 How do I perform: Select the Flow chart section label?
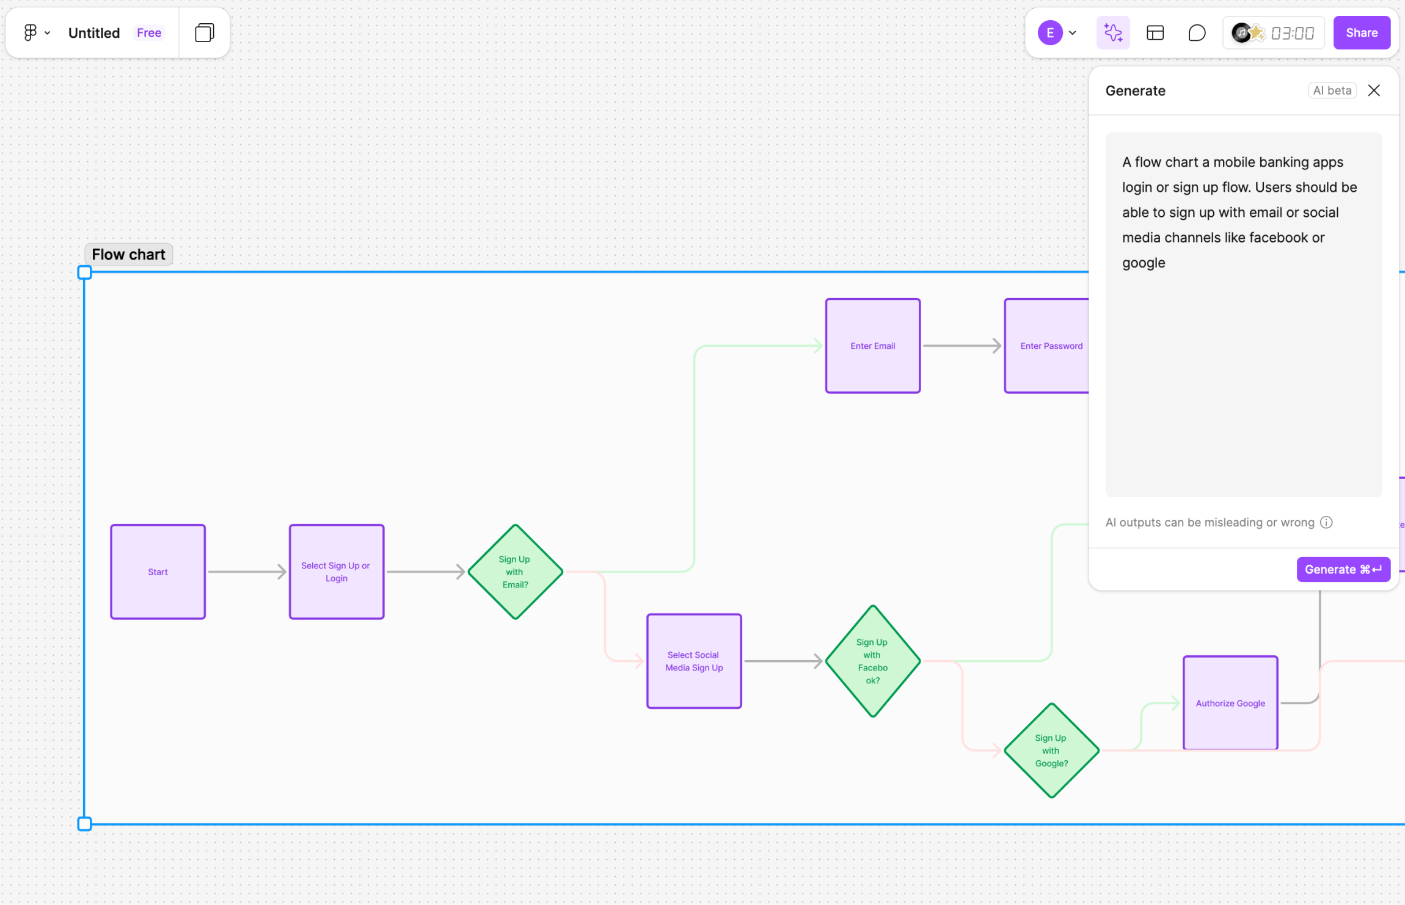pyautogui.click(x=128, y=255)
